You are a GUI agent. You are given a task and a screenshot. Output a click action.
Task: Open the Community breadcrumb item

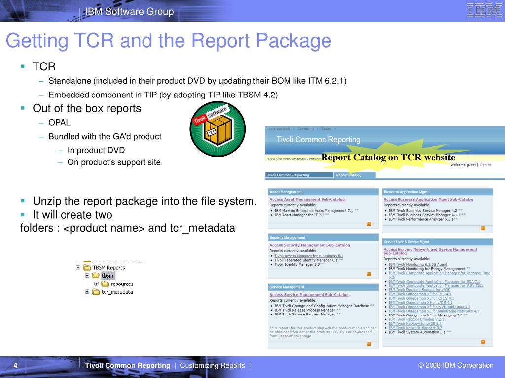tap(305, 129)
